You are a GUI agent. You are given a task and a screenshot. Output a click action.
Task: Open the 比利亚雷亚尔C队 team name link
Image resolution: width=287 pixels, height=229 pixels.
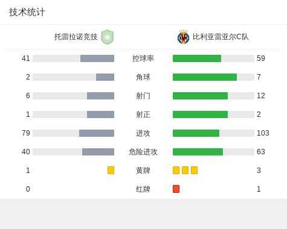pos(221,37)
